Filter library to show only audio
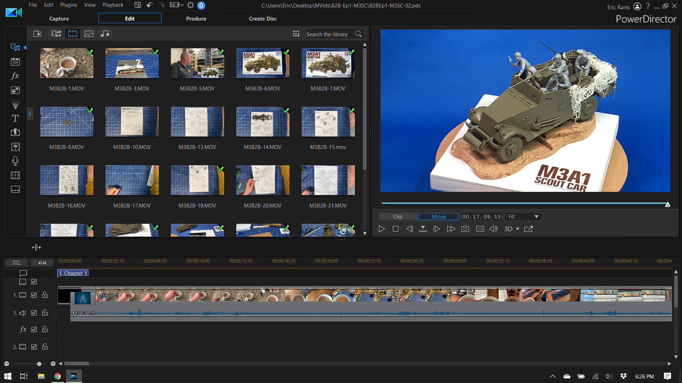 105,34
